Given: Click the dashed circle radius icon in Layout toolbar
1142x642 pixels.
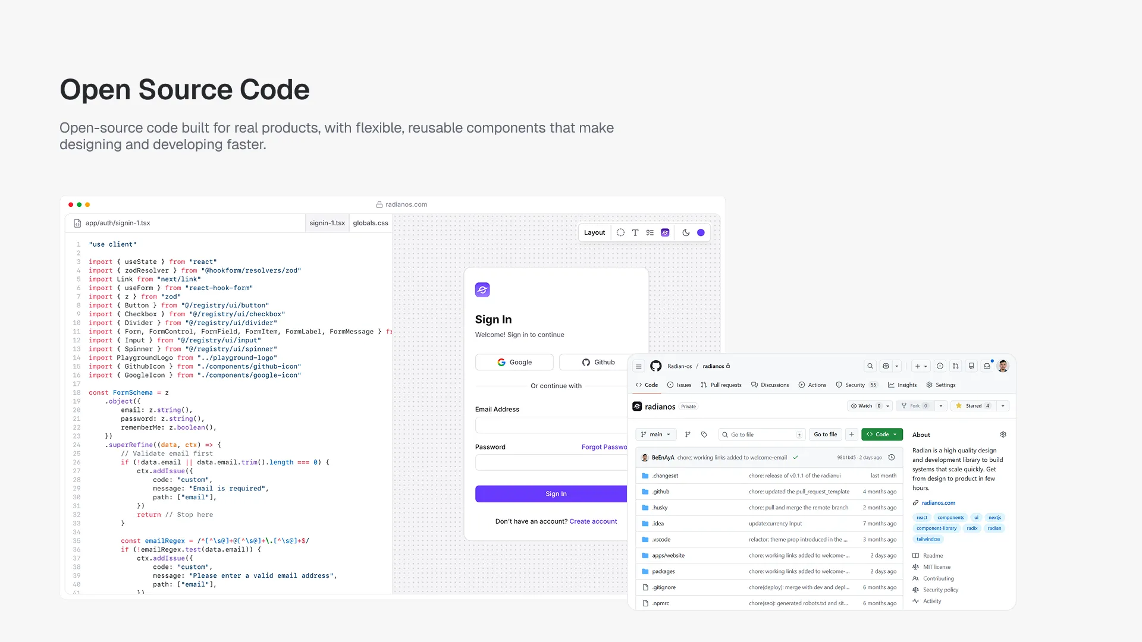Looking at the screenshot, I should [x=620, y=232].
